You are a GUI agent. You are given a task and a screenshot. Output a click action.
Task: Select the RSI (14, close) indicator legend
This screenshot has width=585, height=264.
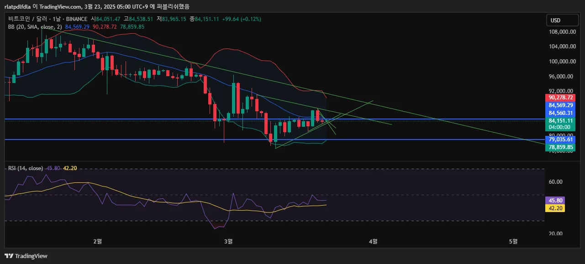(x=26, y=168)
